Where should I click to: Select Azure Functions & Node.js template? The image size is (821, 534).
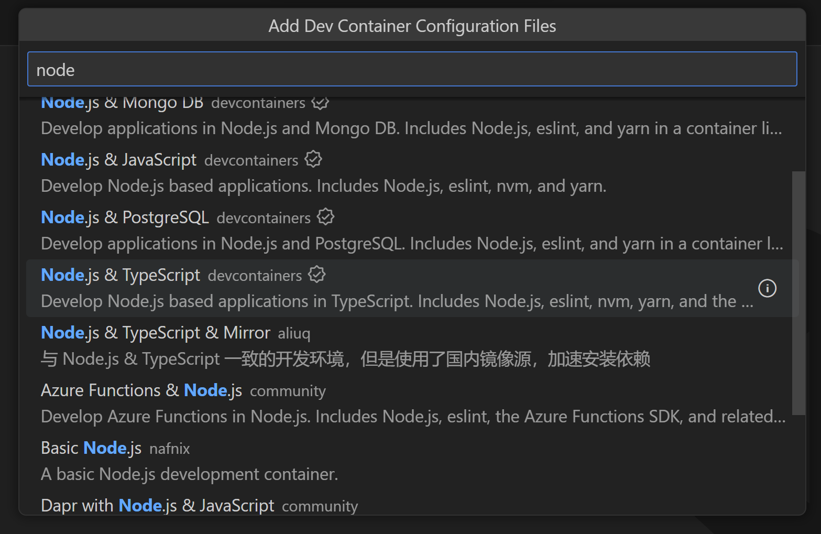pos(412,404)
